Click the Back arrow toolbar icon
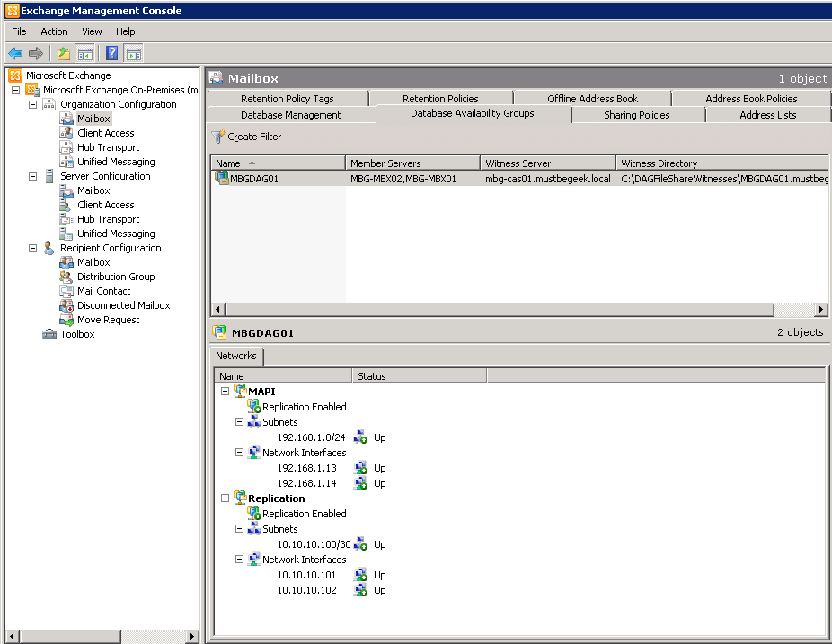 15,53
